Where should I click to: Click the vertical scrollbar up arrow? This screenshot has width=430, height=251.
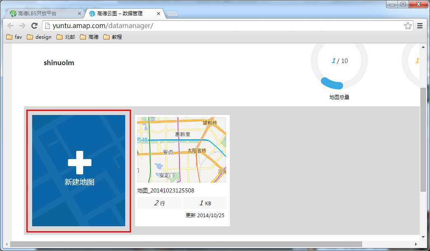coord(423,47)
